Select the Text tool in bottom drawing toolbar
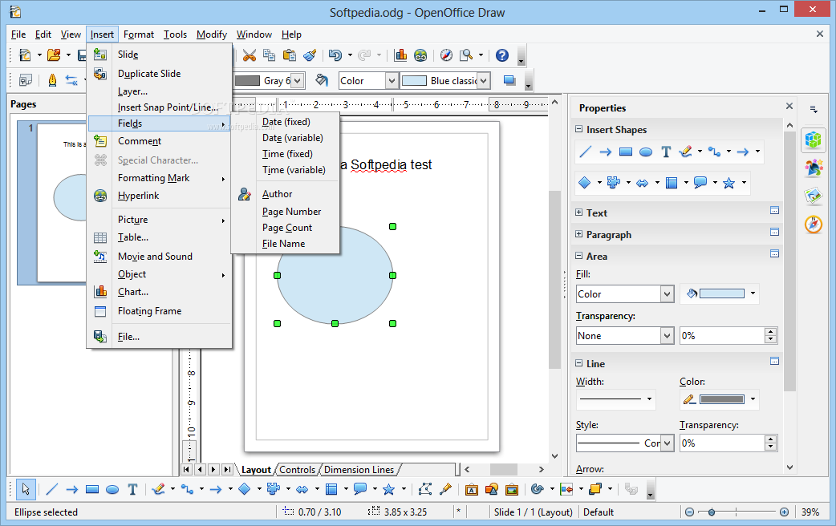The image size is (836, 526). [132, 489]
